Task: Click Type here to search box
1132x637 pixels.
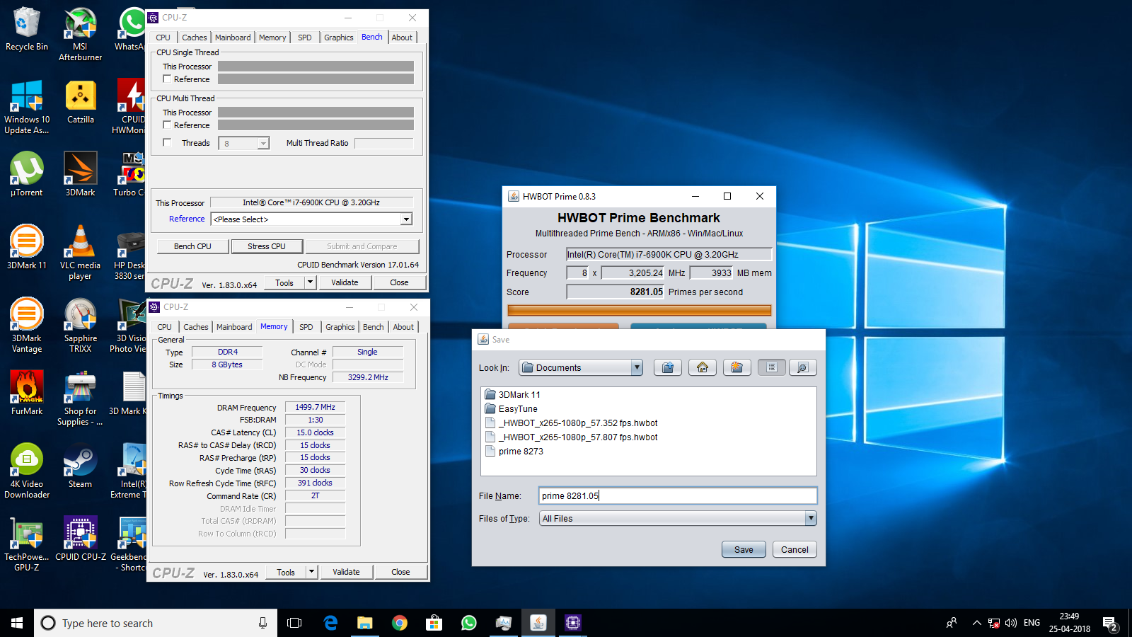Action: pyautogui.click(x=156, y=623)
